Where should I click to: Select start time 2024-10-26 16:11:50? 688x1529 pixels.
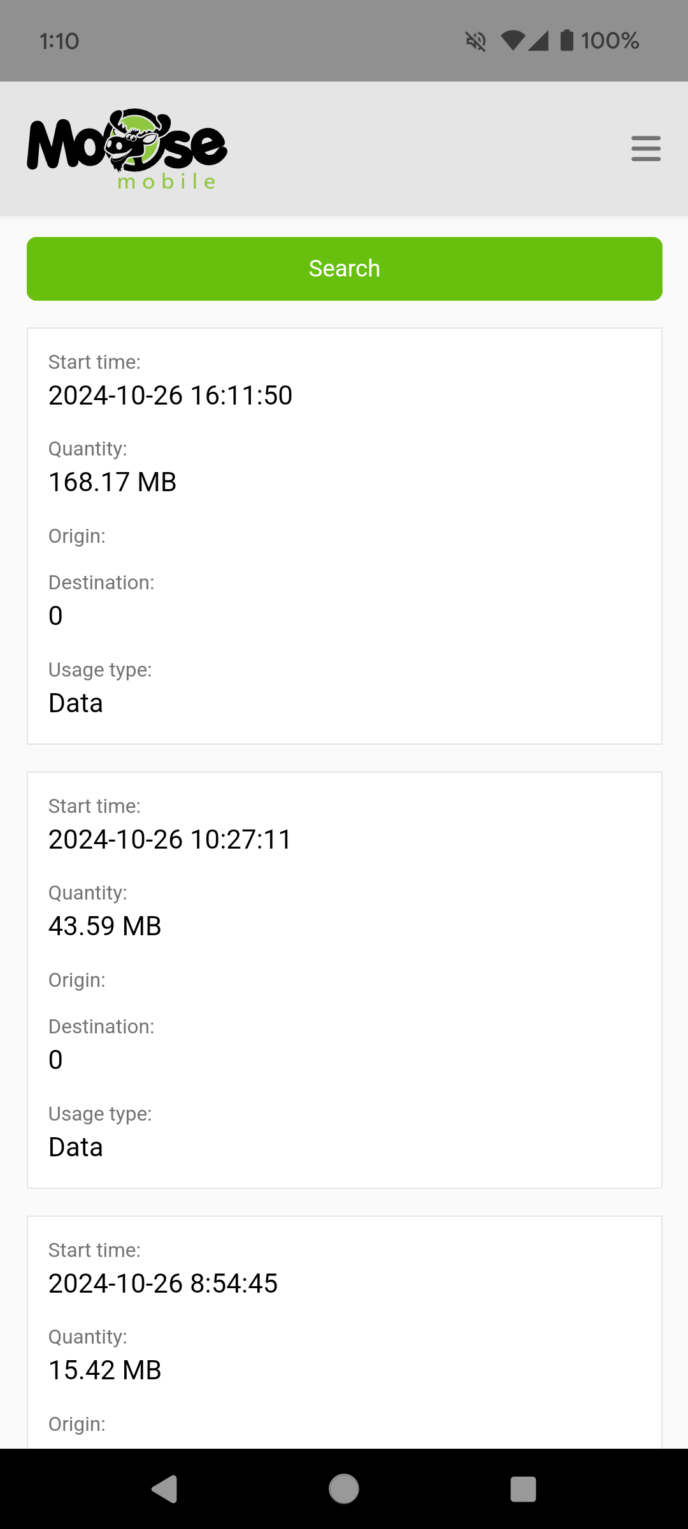(x=171, y=396)
